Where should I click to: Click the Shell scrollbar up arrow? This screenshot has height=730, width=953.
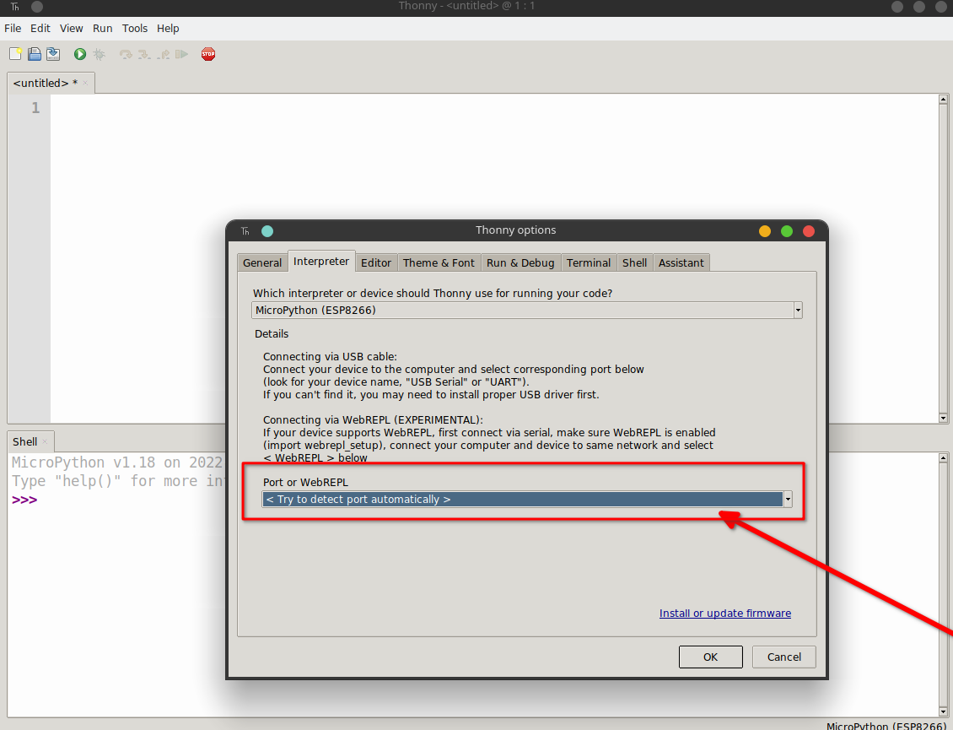[x=943, y=457]
